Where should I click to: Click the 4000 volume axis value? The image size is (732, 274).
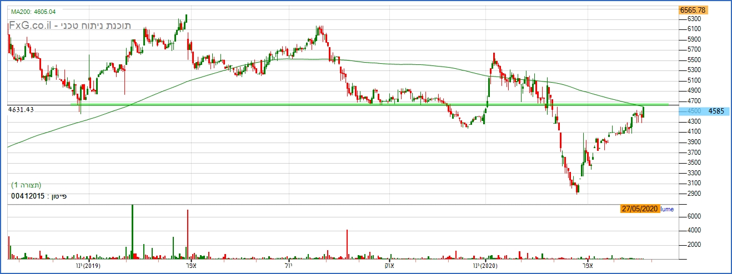pyautogui.click(x=695, y=230)
